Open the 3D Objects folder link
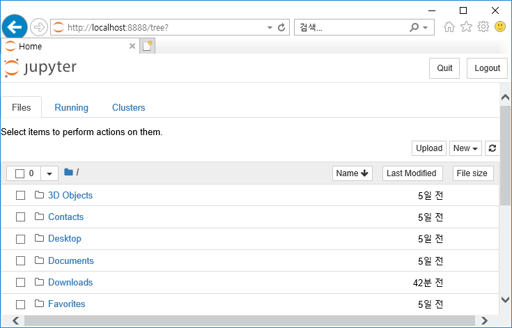Image resolution: width=512 pixels, height=328 pixels. [70, 195]
